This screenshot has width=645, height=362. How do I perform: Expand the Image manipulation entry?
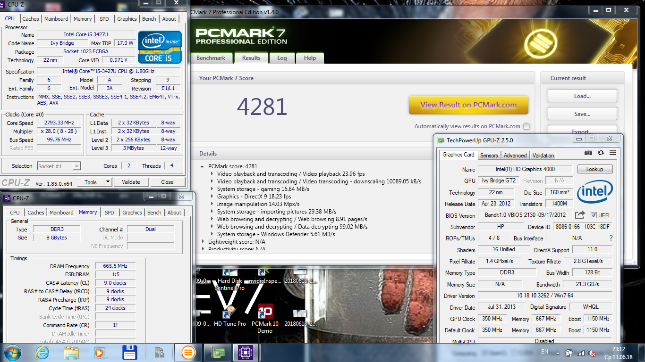point(212,204)
